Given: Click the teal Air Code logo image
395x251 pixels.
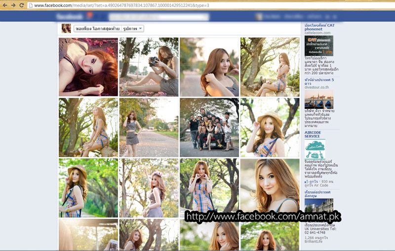Looking at the screenshot, I should point(315,149).
